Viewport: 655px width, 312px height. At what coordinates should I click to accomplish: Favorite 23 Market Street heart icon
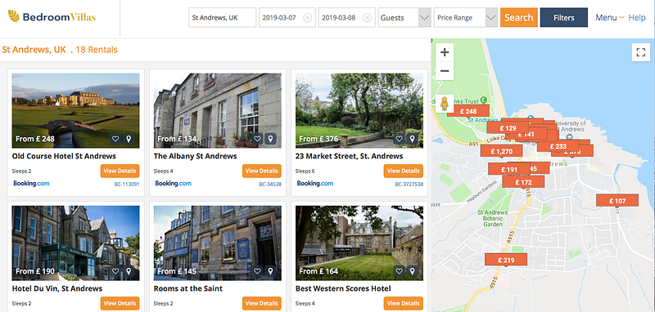point(400,139)
